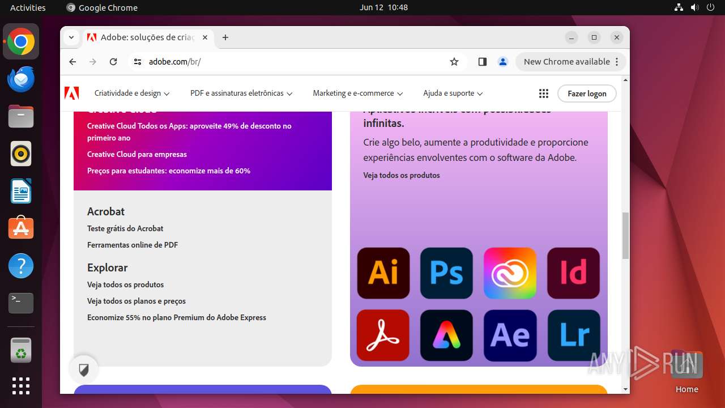This screenshot has height=408, width=725.
Task: Open the tab search dropdown arrow
Action: coord(71,37)
